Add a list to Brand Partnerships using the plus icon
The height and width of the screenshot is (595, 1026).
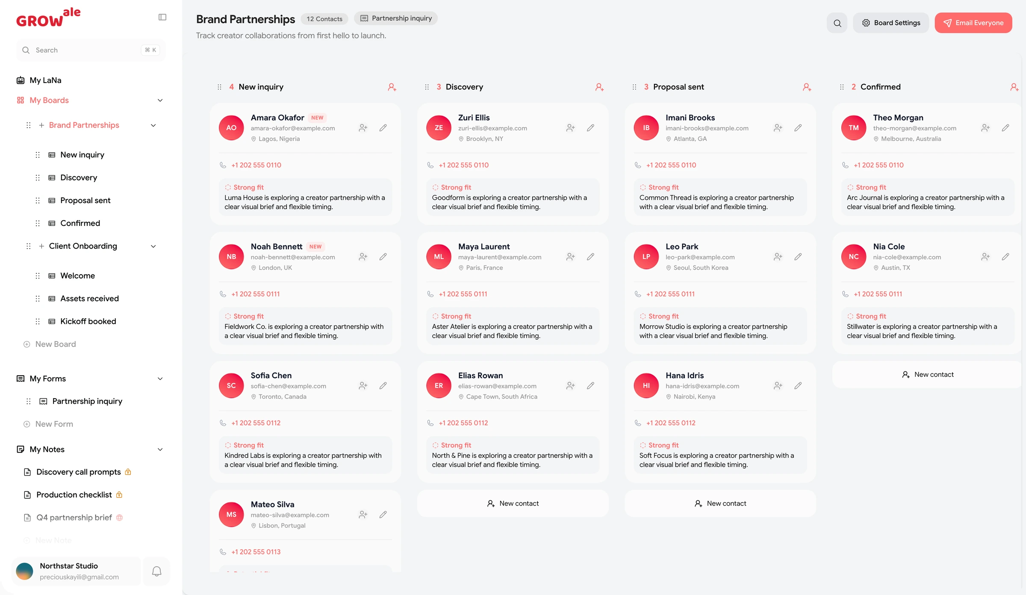(41, 125)
